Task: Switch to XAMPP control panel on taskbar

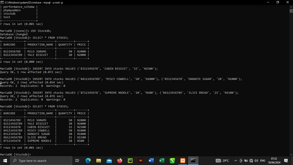Action: pos(183,161)
